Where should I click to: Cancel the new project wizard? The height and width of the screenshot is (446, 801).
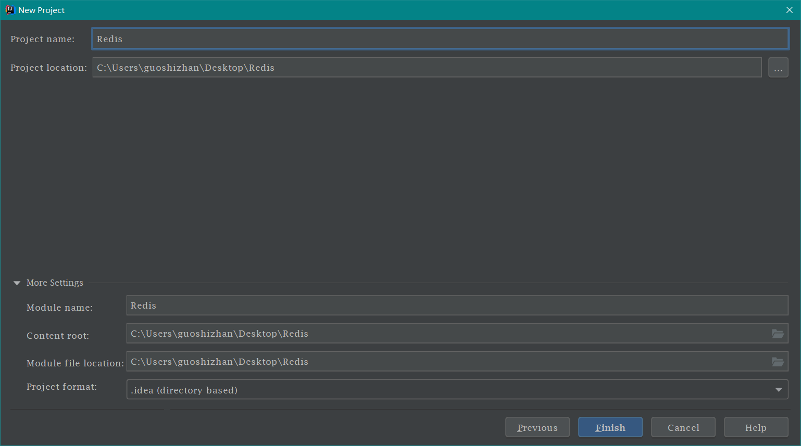683,427
